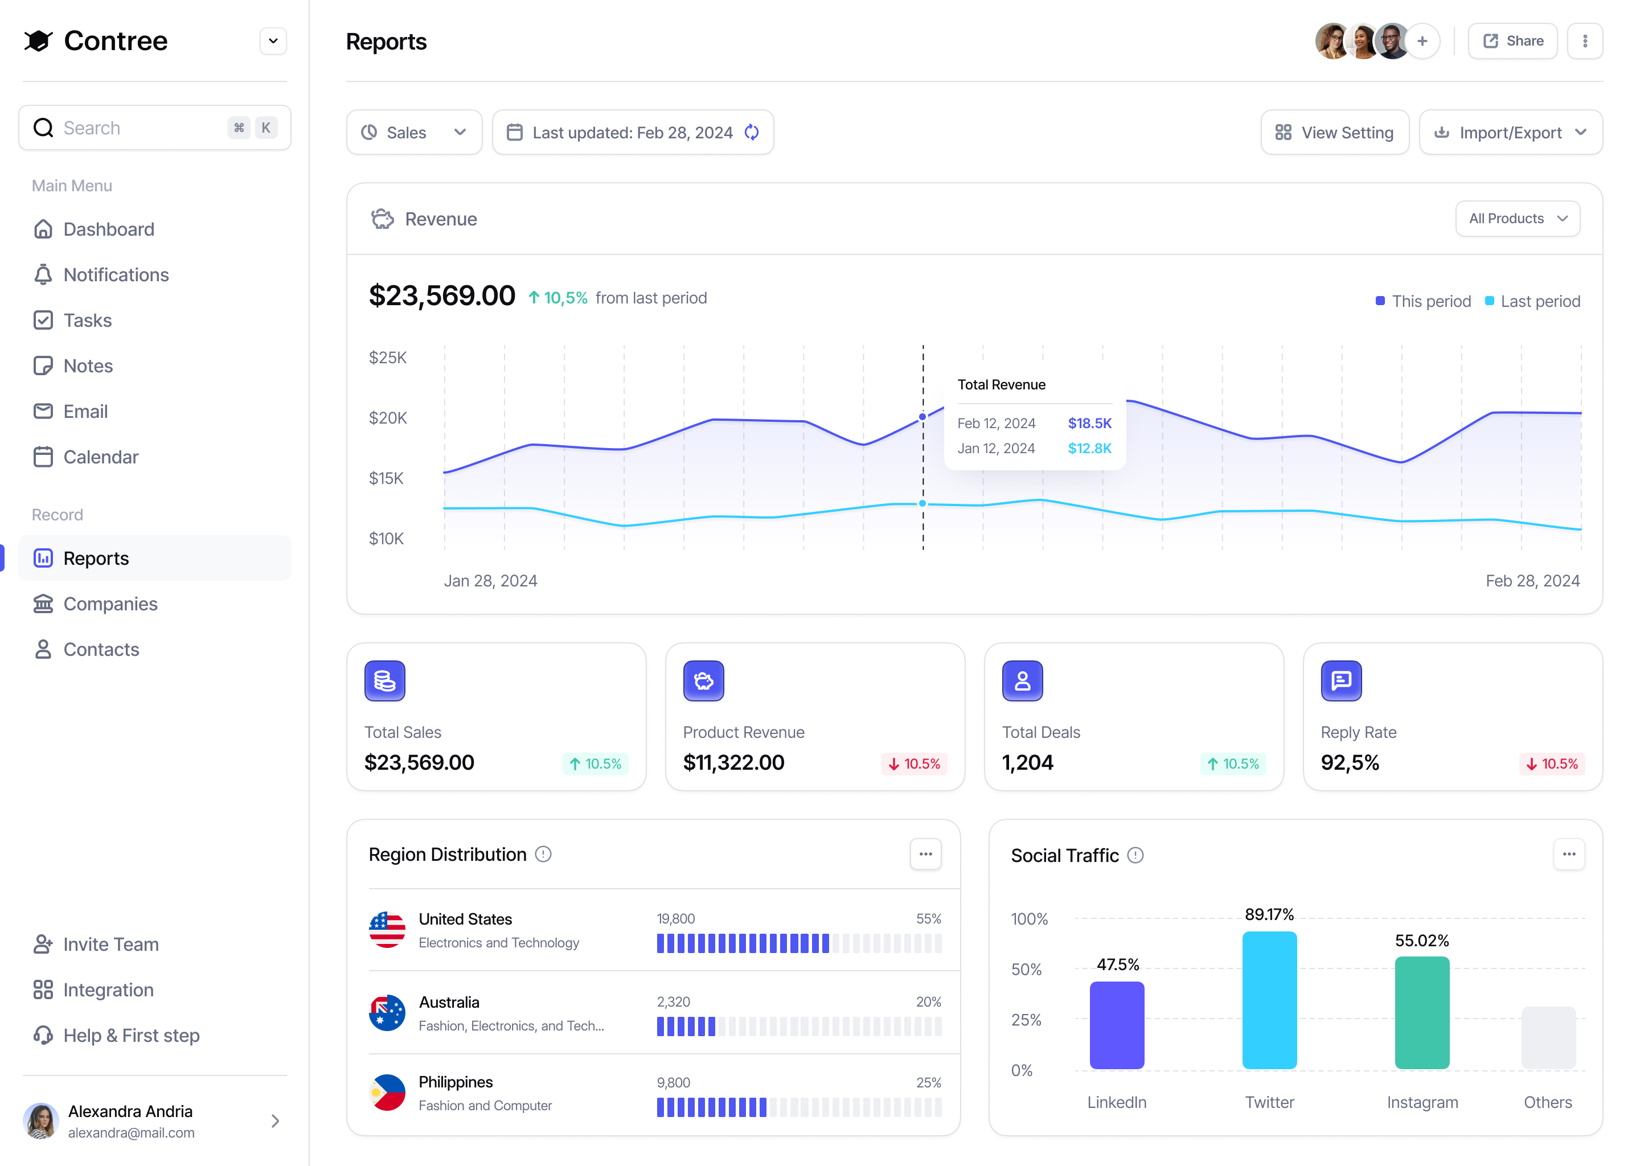Screen dimensions: 1640x1166
Task: Click the This period data point on the chart
Action: 922,416
